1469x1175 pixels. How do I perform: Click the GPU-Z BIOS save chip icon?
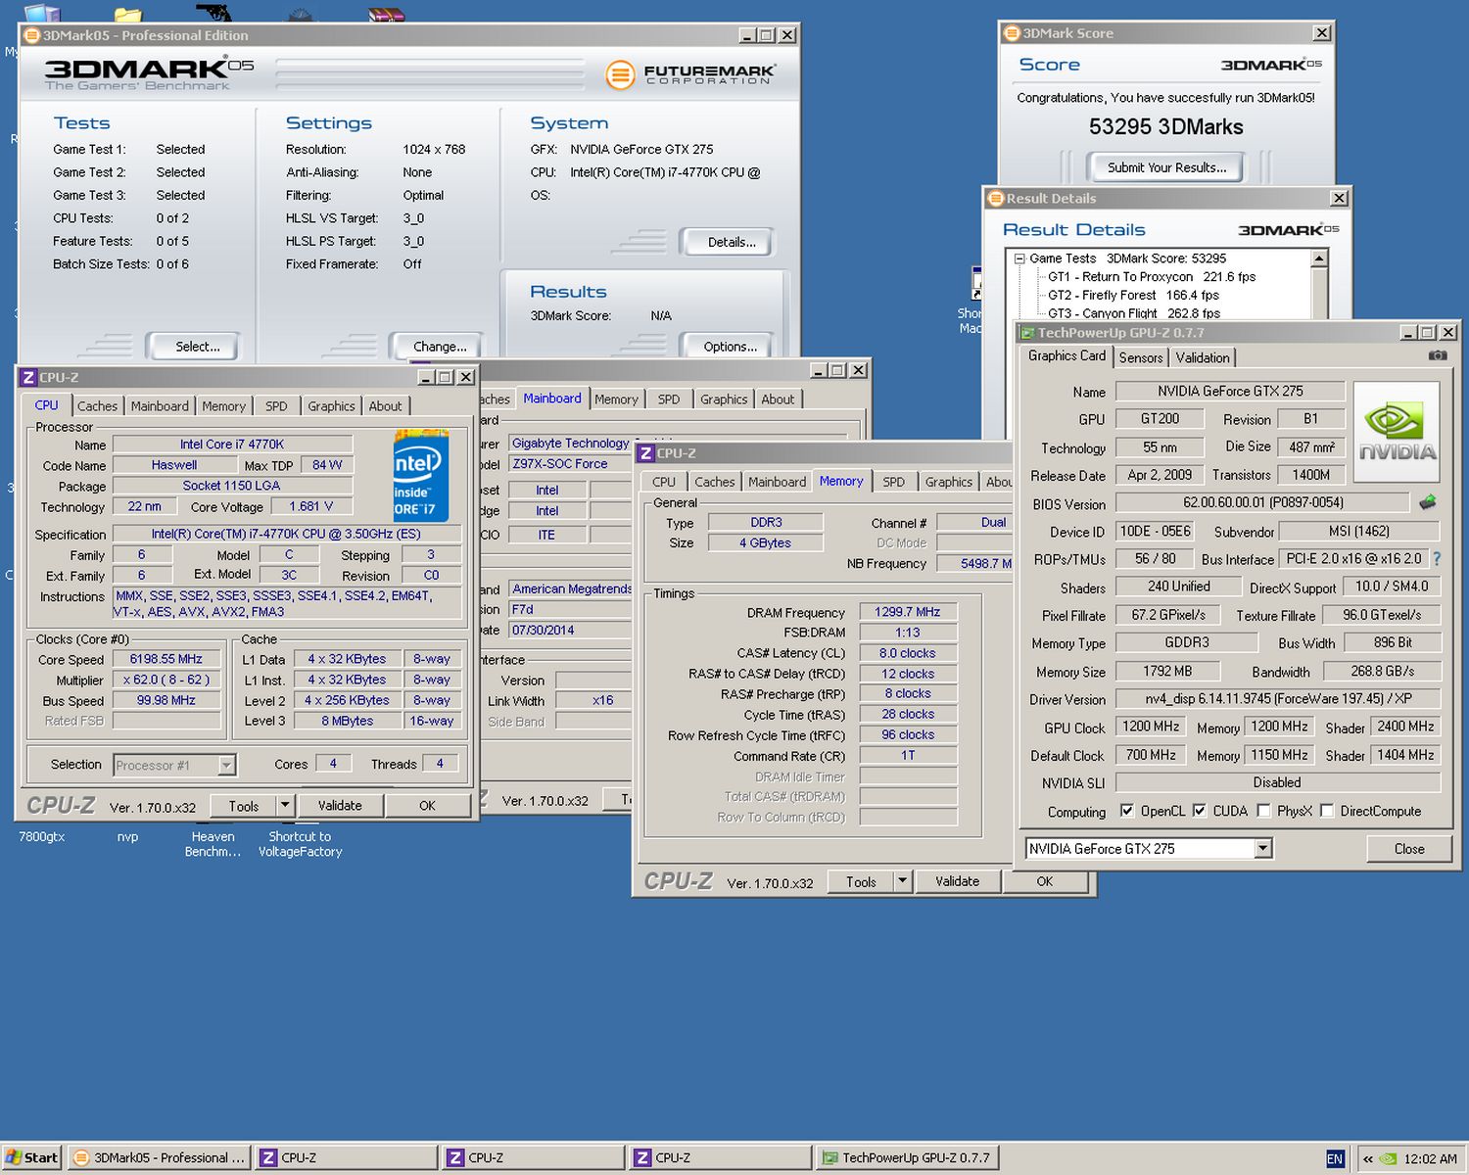point(1428,502)
